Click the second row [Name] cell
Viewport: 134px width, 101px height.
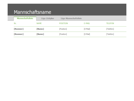tap(40, 34)
